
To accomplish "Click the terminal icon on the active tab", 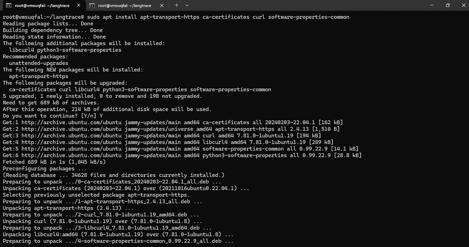I will pyautogui.click(x=9, y=6).
